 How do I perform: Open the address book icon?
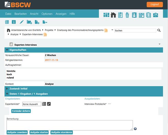tap(134, 15)
